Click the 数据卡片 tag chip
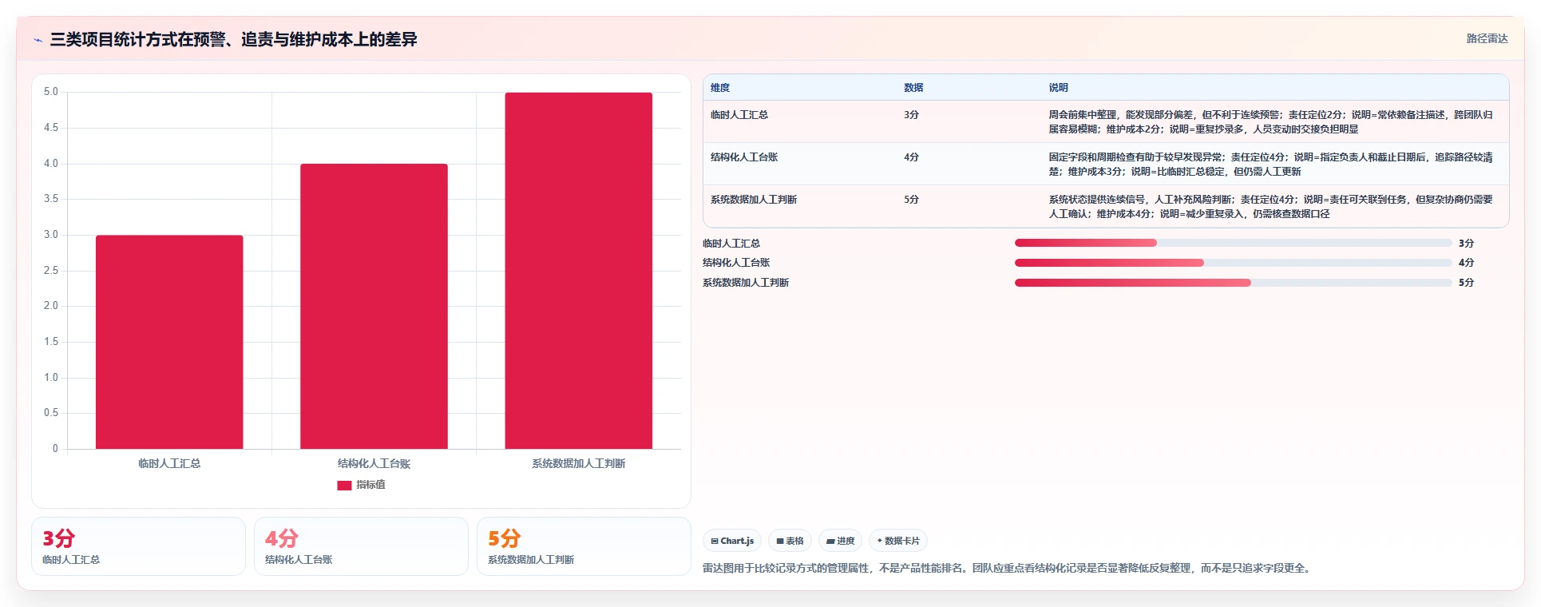Viewport: 1541px width, 607px height. [898, 541]
